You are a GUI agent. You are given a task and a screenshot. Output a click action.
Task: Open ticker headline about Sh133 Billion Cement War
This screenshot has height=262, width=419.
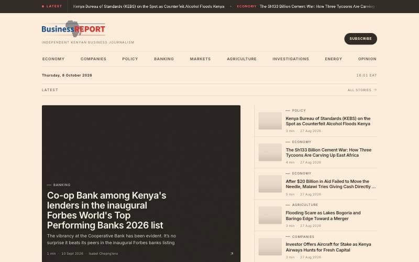point(317,6)
